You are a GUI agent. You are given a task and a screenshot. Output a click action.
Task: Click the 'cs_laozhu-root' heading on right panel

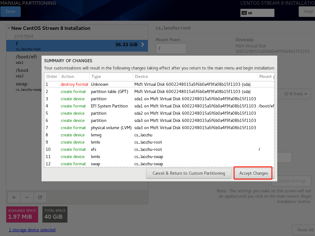tap(173, 28)
